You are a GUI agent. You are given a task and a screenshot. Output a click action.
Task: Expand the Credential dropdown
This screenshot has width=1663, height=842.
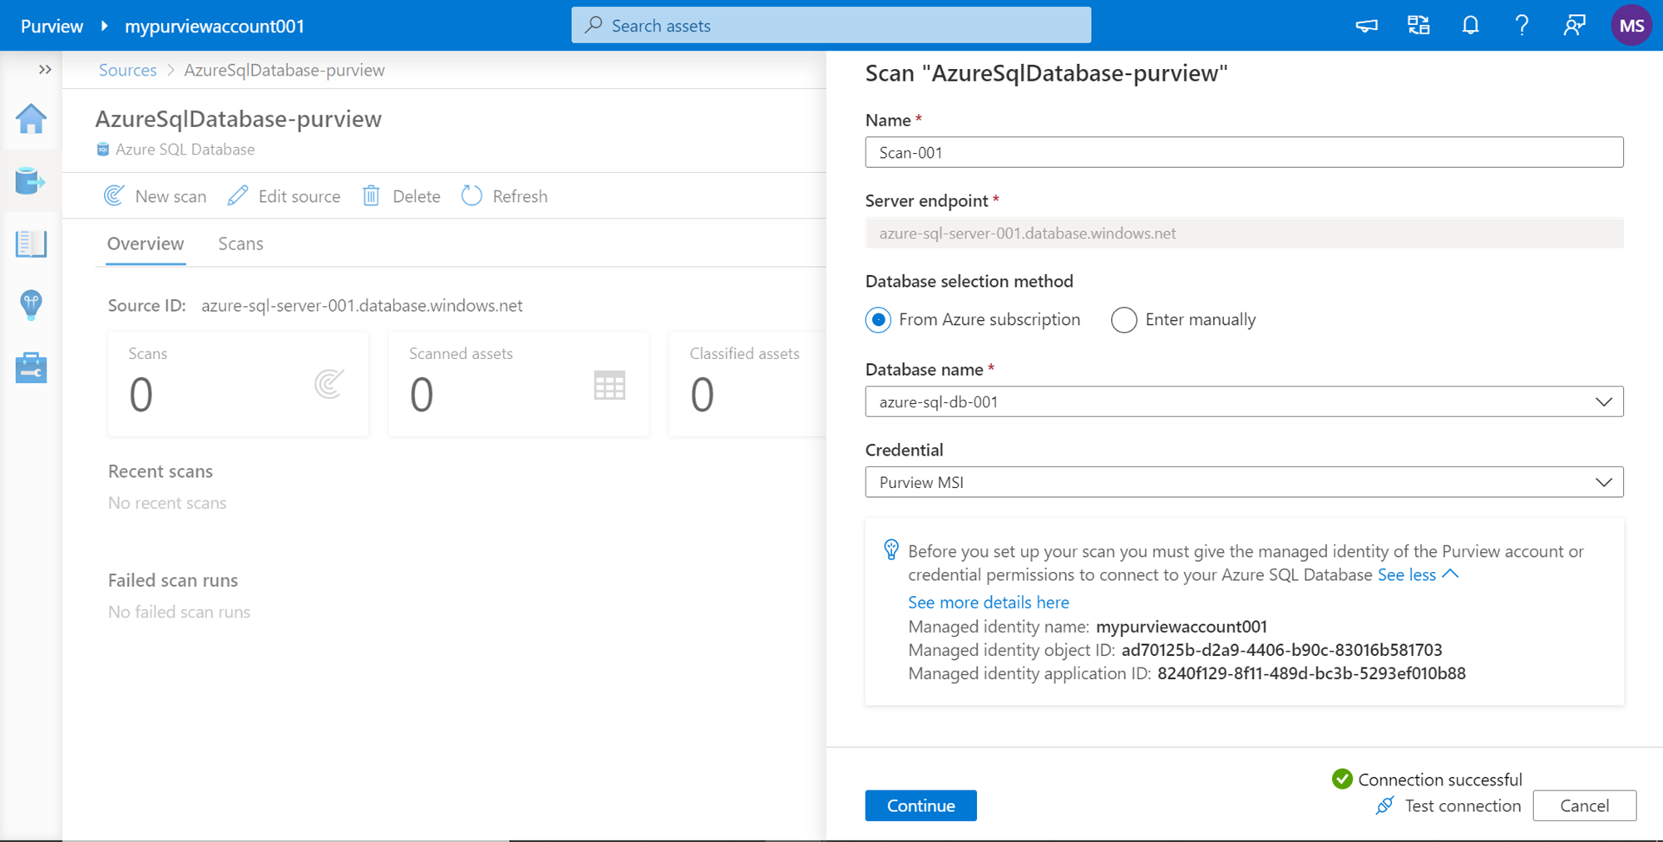click(1243, 482)
